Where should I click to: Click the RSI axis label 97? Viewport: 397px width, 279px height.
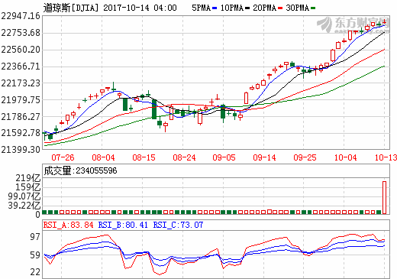pyautogui.click(x=35, y=237)
